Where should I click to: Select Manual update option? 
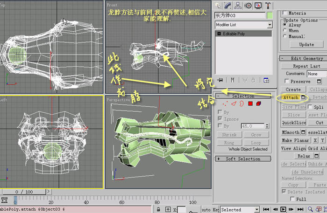point(284,36)
